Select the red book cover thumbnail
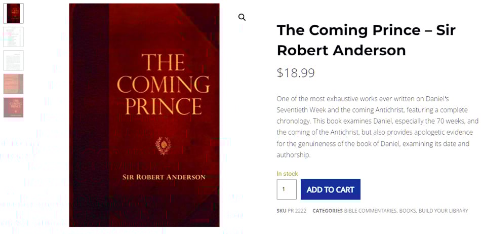Viewport: 481px width, 234px height. [14, 13]
